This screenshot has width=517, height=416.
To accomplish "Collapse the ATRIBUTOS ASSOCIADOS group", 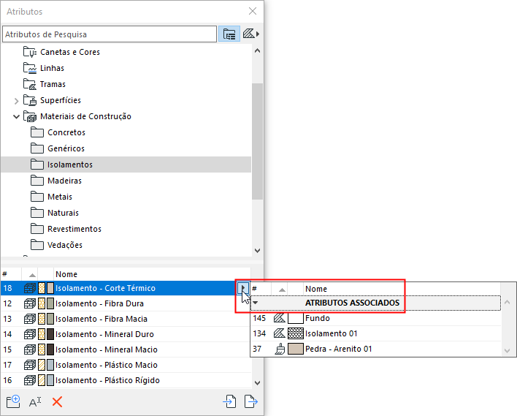I will 255,303.
